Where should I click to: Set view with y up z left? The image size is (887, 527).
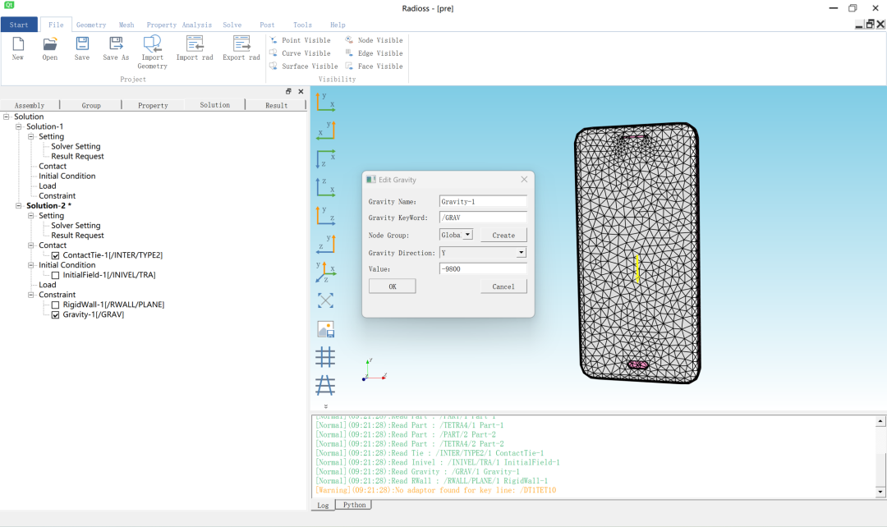[x=325, y=244]
